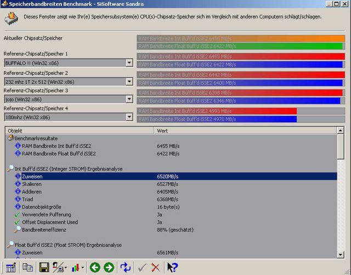
Task: Click the value 6561MB/s
Action: pyautogui.click(x=167, y=252)
